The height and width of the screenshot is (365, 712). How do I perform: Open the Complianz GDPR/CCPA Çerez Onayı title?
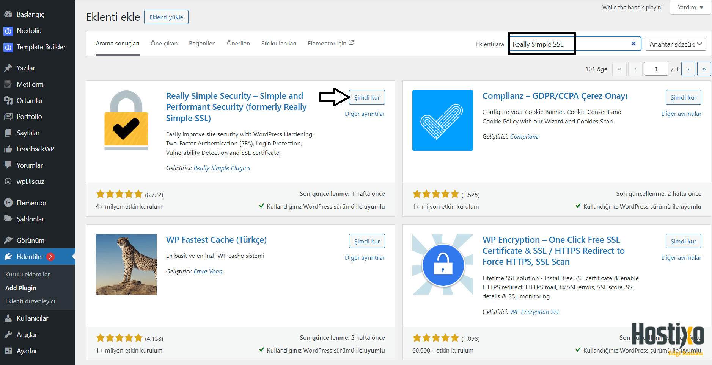click(x=555, y=96)
